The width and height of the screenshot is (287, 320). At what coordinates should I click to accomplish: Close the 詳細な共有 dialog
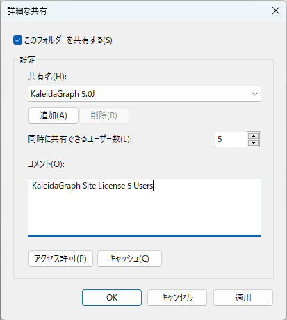click(x=276, y=10)
